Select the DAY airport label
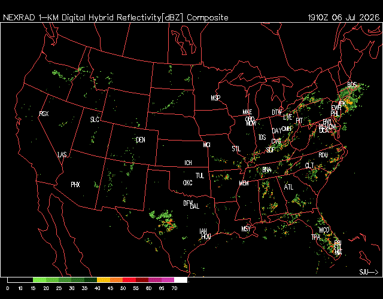Viewport: 383px width, 299px height. [x=276, y=131]
